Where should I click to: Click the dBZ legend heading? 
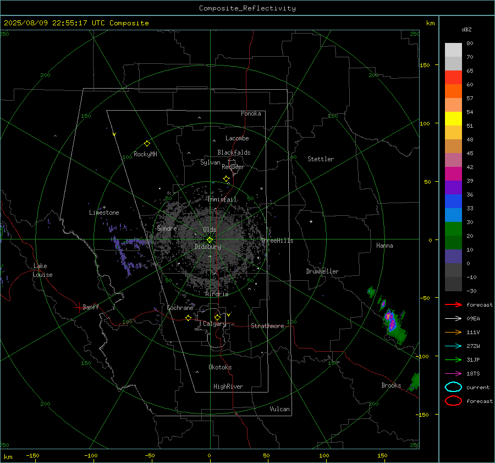466,29
